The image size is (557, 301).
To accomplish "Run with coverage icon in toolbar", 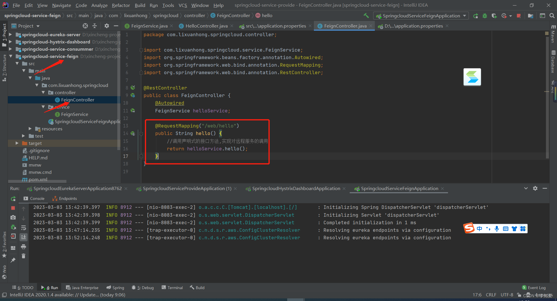I will coord(494,16).
